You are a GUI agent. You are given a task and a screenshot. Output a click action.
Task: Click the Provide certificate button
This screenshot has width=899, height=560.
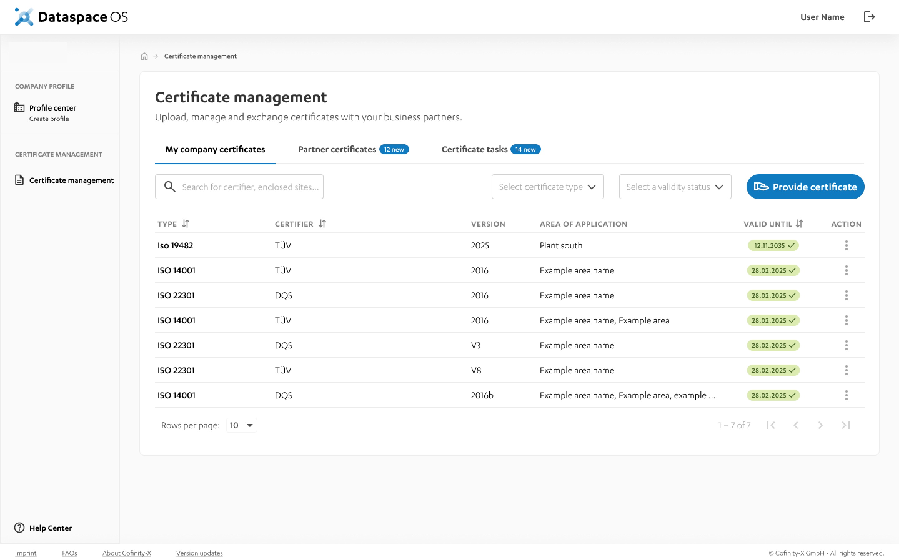pyautogui.click(x=805, y=187)
